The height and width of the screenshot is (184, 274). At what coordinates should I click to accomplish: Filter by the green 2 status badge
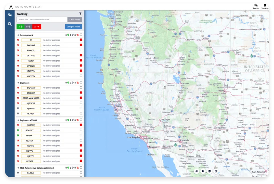click(20, 27)
